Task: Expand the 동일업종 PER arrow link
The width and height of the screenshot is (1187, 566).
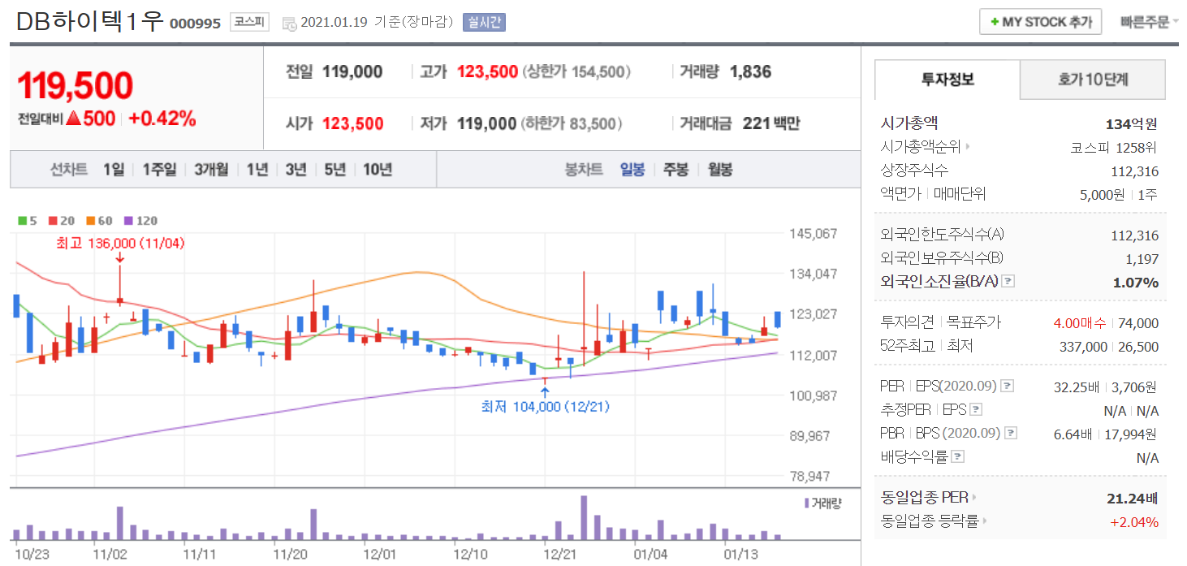Action: click(974, 497)
